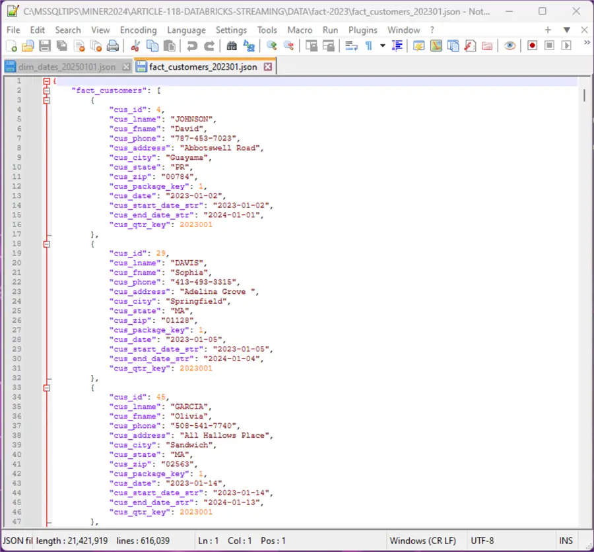The width and height of the screenshot is (594, 552).
Task: Open the ? help menu
Action: pyautogui.click(x=432, y=30)
